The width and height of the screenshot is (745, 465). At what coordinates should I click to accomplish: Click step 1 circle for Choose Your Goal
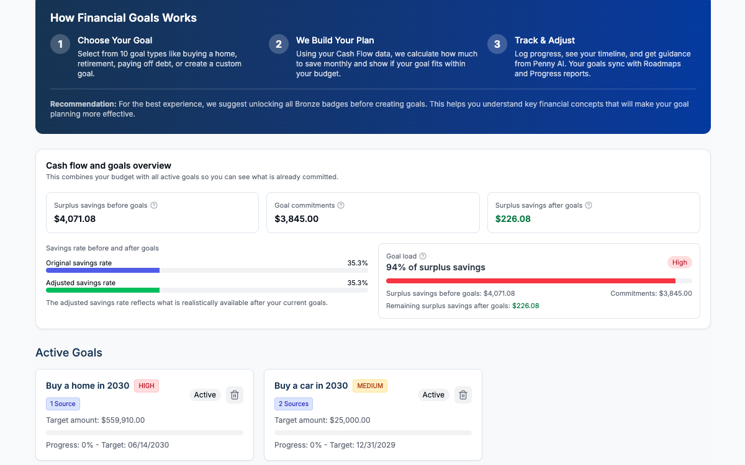(60, 44)
